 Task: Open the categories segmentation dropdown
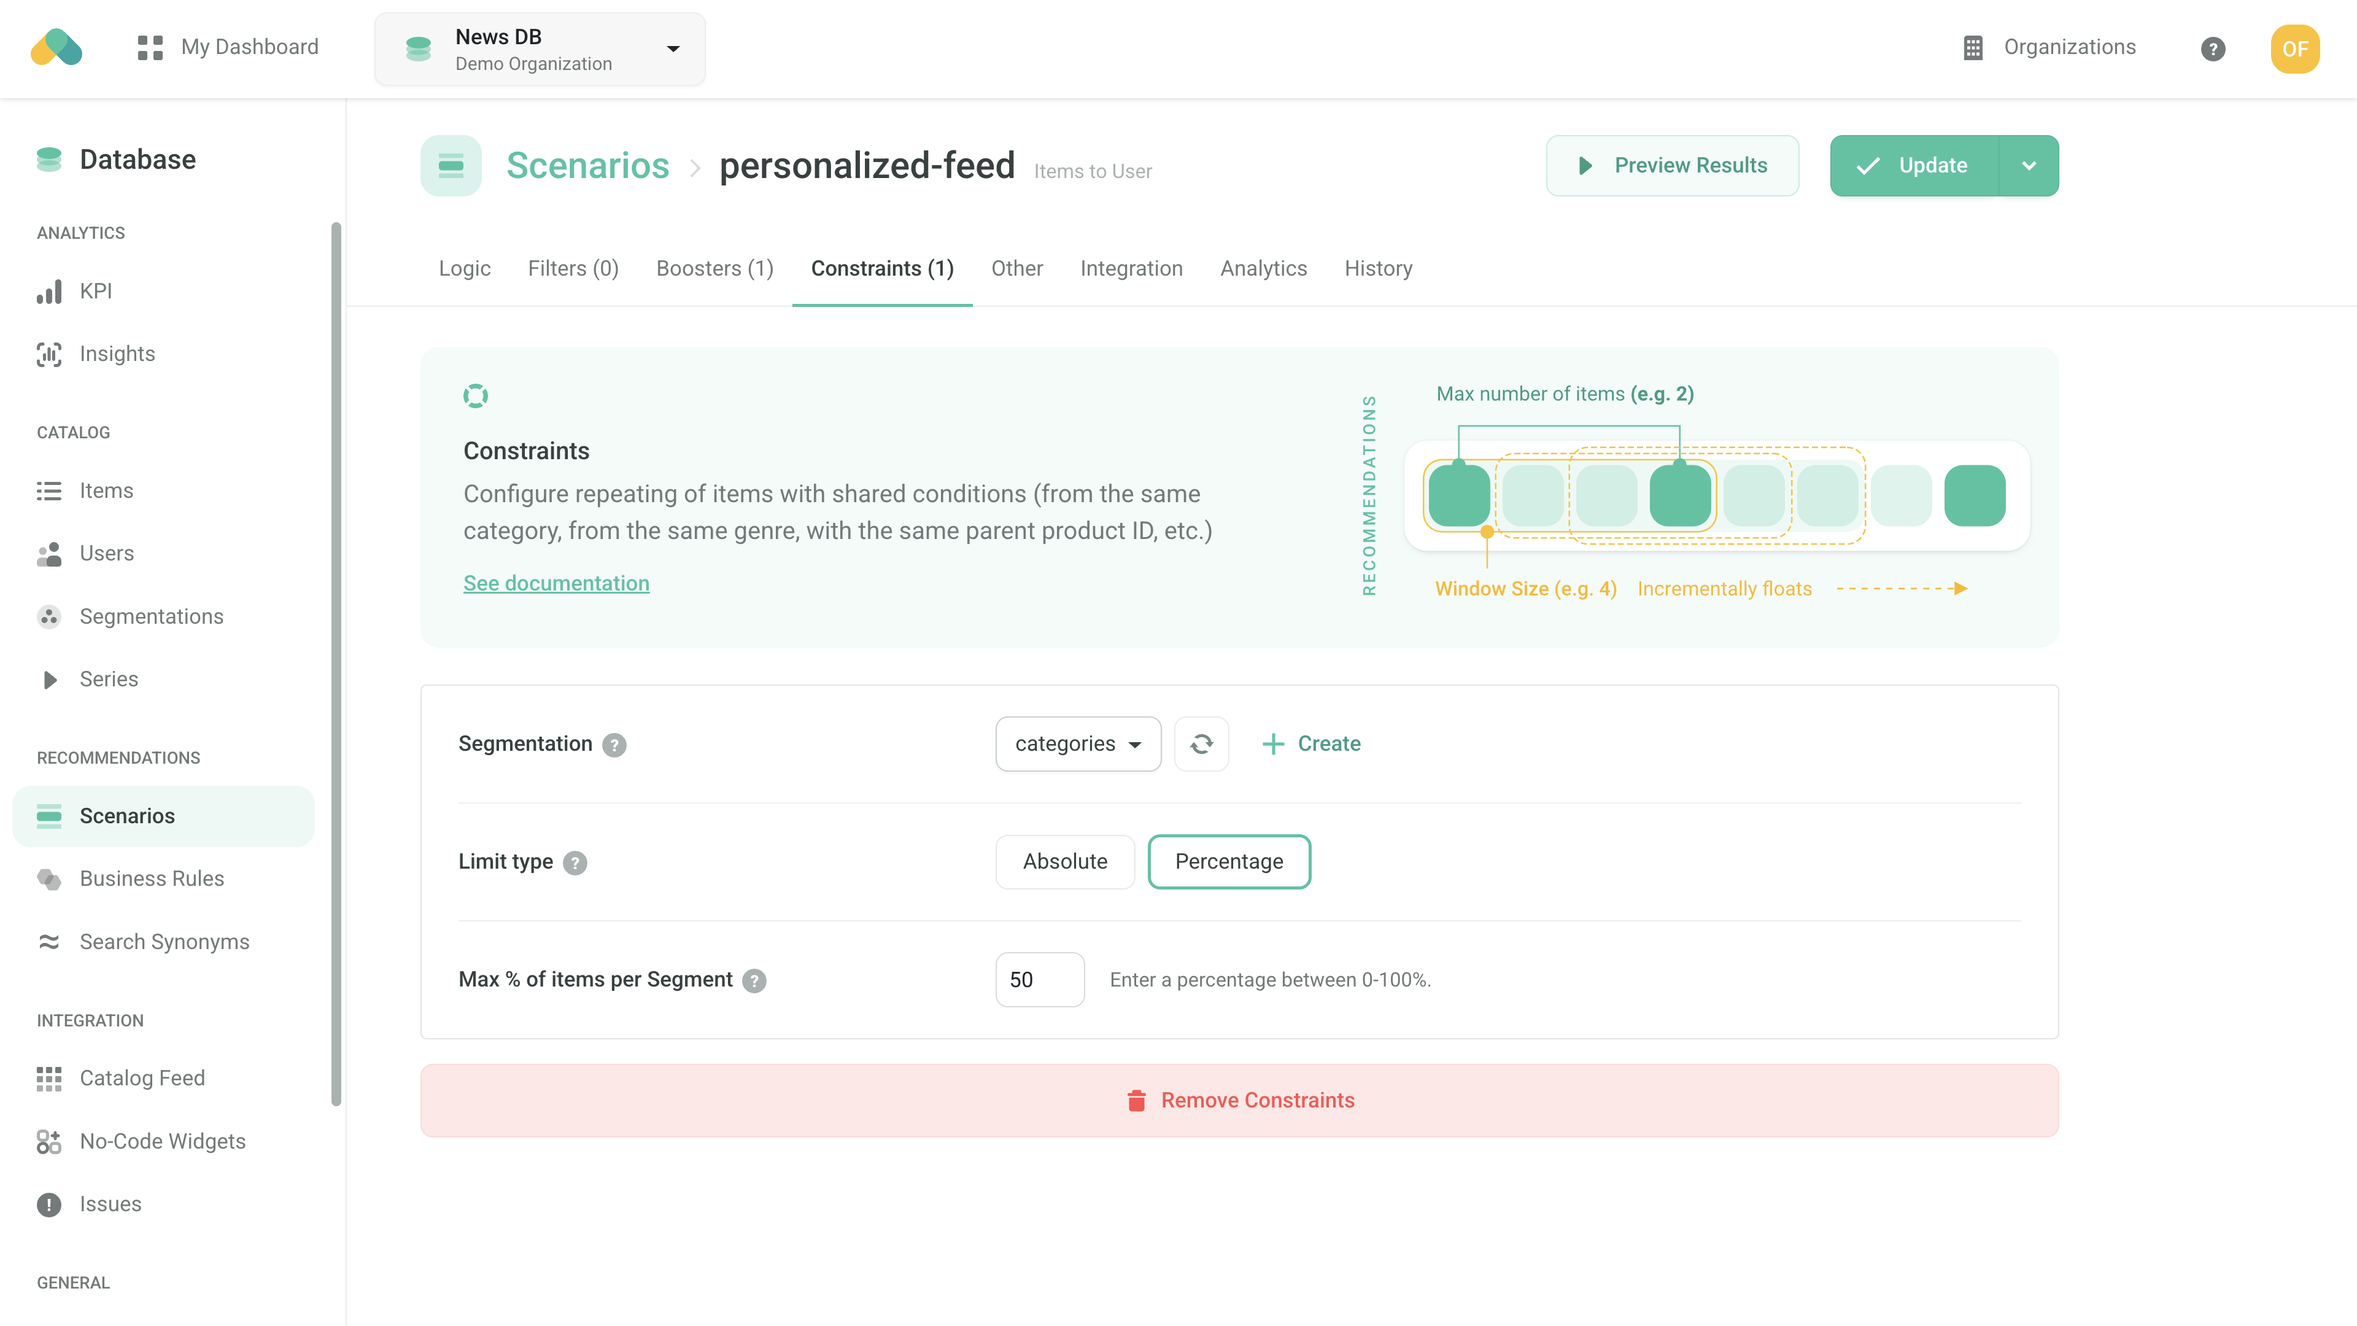(x=1077, y=744)
